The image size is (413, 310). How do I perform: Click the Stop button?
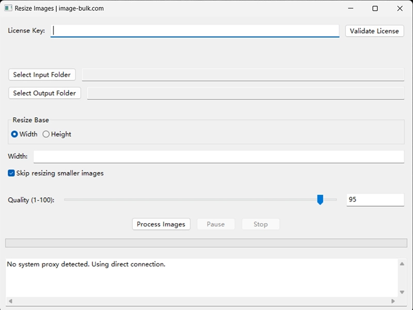click(x=261, y=224)
